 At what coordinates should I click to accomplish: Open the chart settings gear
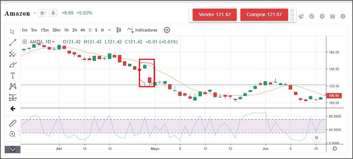[167, 30]
